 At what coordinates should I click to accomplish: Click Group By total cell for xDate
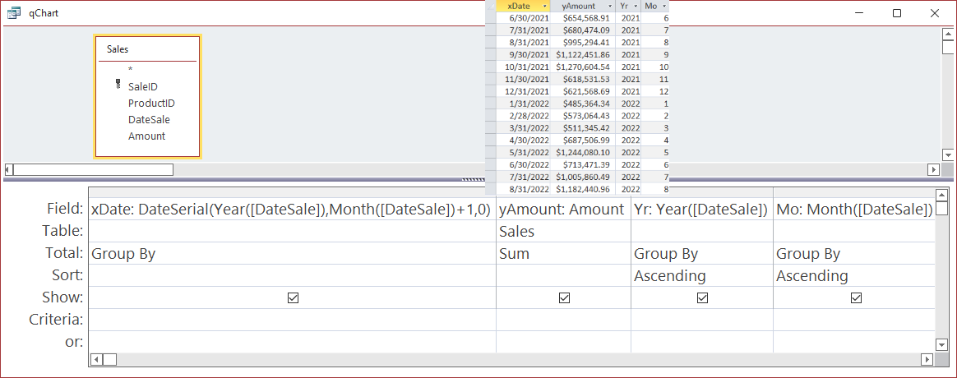coord(292,253)
